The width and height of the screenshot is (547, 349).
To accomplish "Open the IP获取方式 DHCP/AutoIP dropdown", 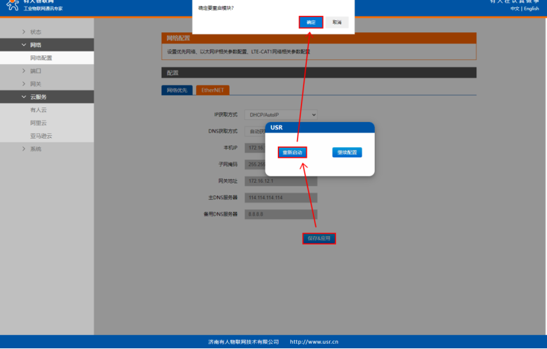I will 281,115.
